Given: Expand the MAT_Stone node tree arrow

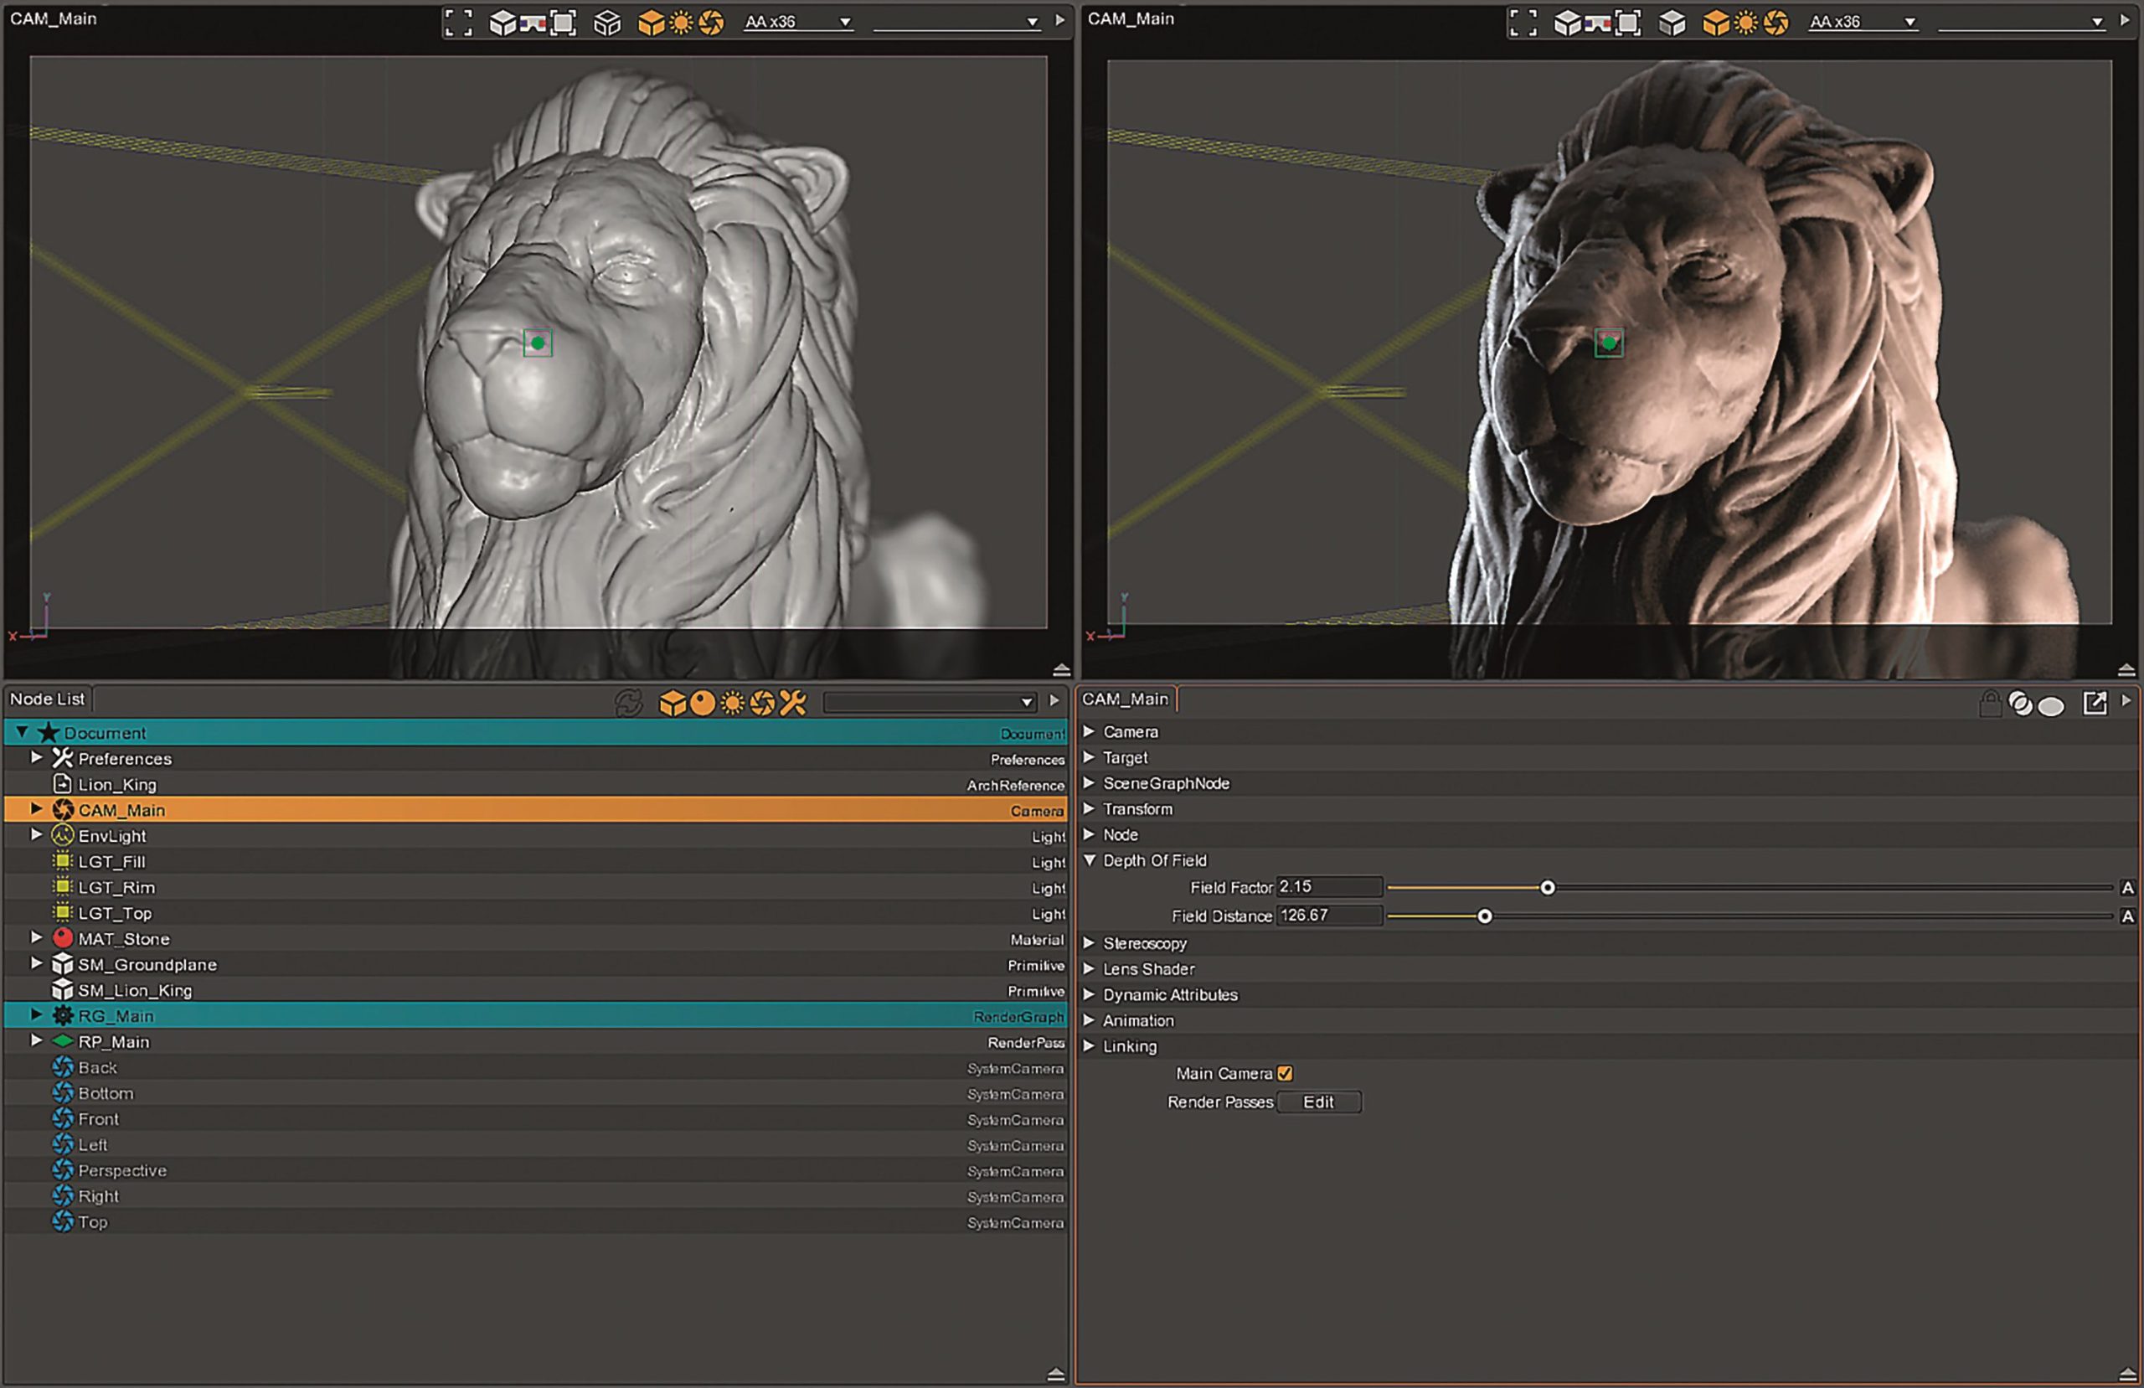Looking at the screenshot, I should (x=37, y=938).
